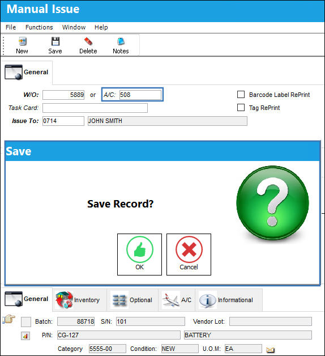The height and width of the screenshot is (356, 325).
Task: Click the Condition field NEW
Action: [x=180, y=349]
